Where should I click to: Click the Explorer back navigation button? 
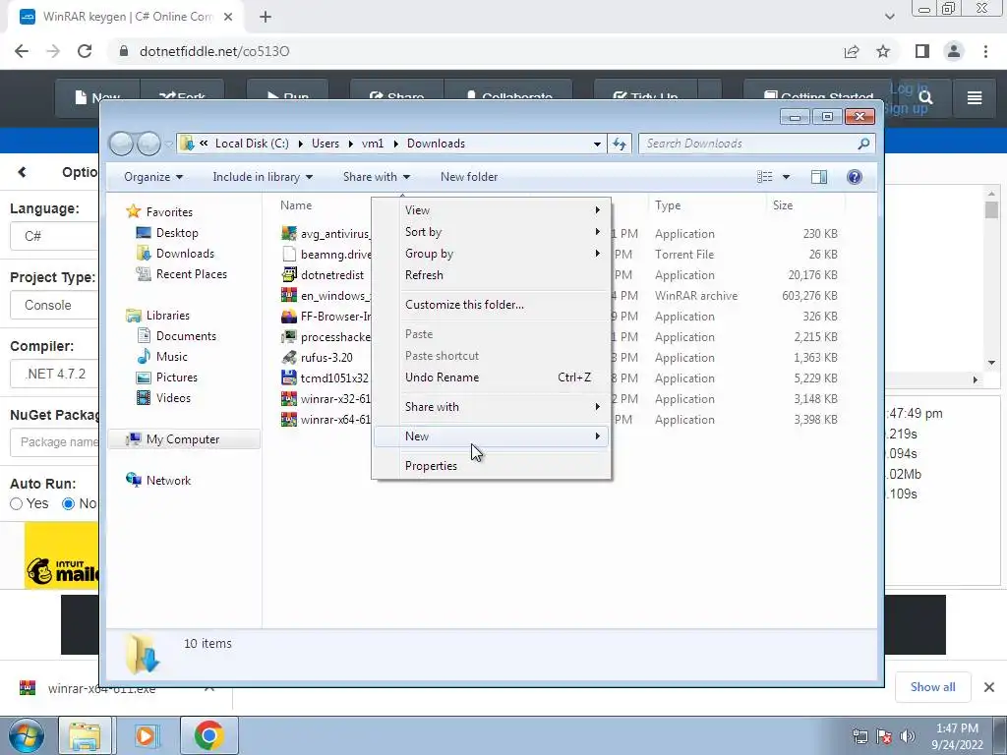tap(121, 144)
